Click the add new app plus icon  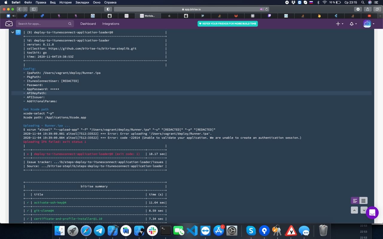coord(338,24)
